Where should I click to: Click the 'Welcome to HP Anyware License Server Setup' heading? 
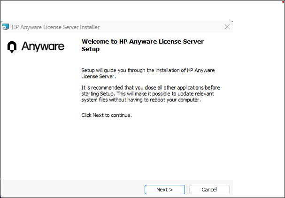pyautogui.click(x=143, y=45)
